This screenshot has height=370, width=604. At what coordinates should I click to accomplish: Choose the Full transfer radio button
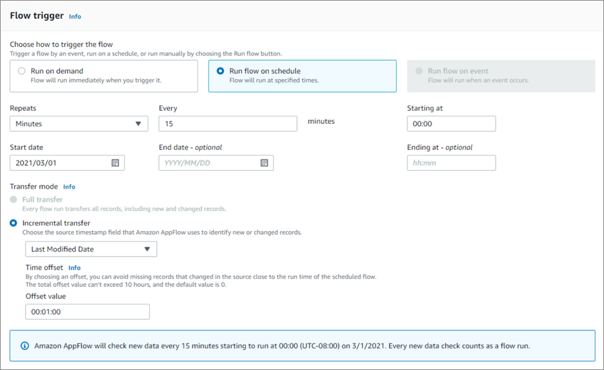click(14, 200)
